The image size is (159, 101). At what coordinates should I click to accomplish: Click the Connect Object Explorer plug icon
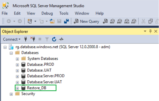tap(26, 39)
